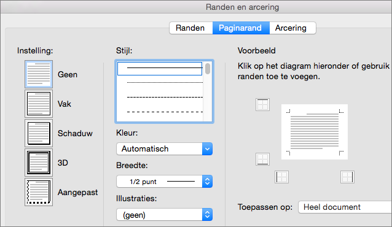Click the 3D setting label

[63, 163]
